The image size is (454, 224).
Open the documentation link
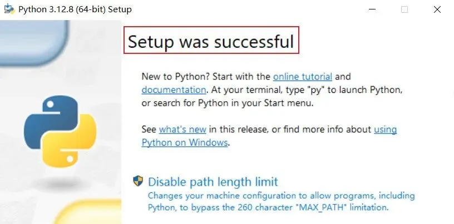[174, 89]
